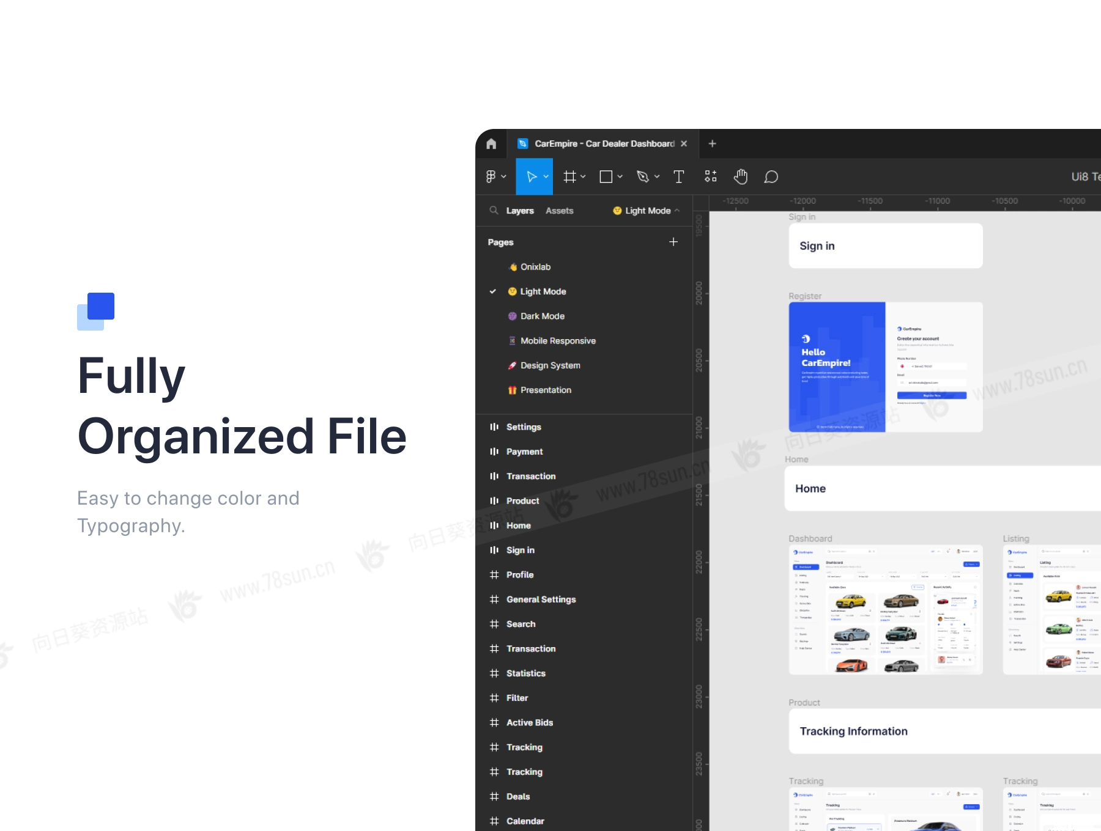The width and height of the screenshot is (1101, 831).
Task: Select the Settings section layer
Action: 584,427
